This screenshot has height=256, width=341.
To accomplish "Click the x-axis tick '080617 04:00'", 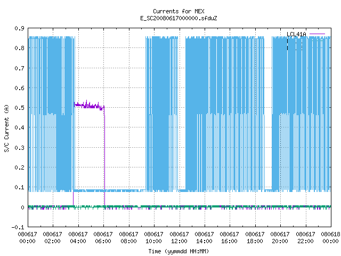I will (78, 238).
